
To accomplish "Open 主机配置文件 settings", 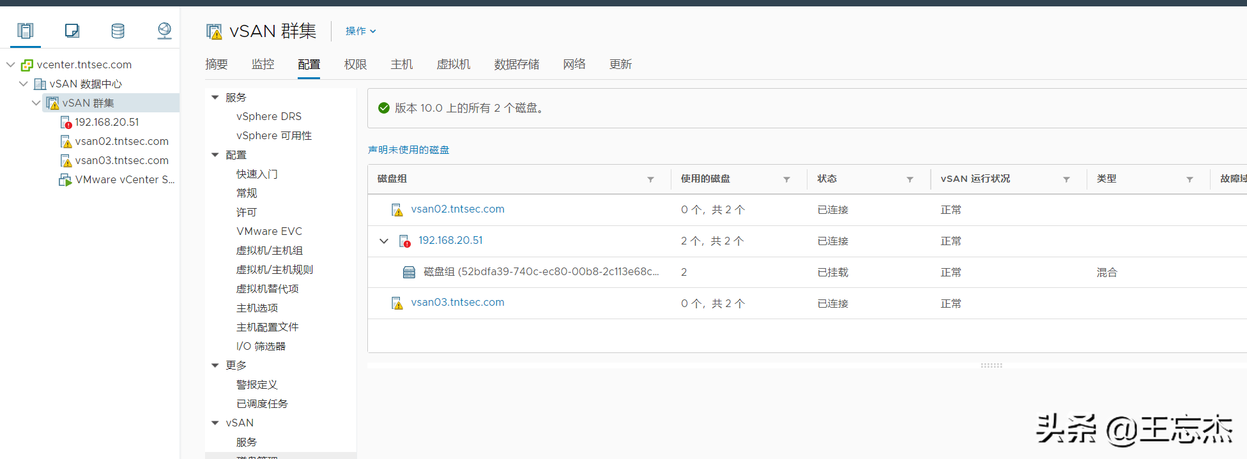I will tap(268, 327).
